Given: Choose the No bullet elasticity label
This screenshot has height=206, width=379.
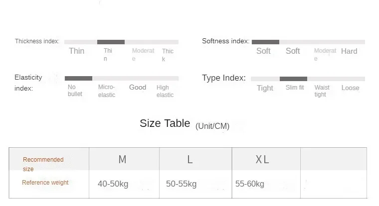Looking at the screenshot, I should [75, 91].
